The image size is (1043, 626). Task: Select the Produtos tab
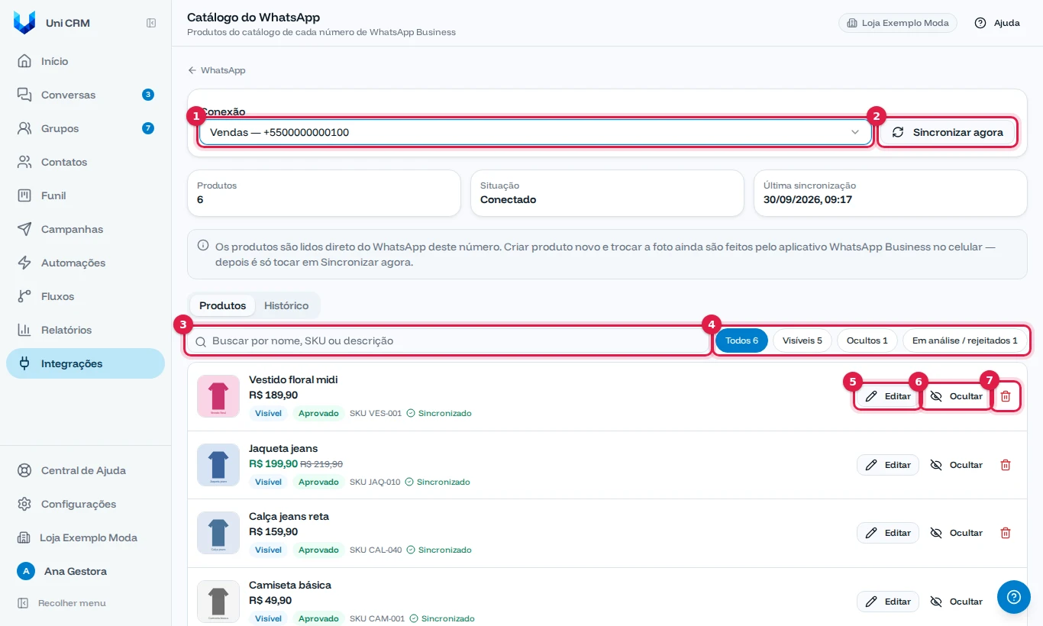tap(222, 305)
